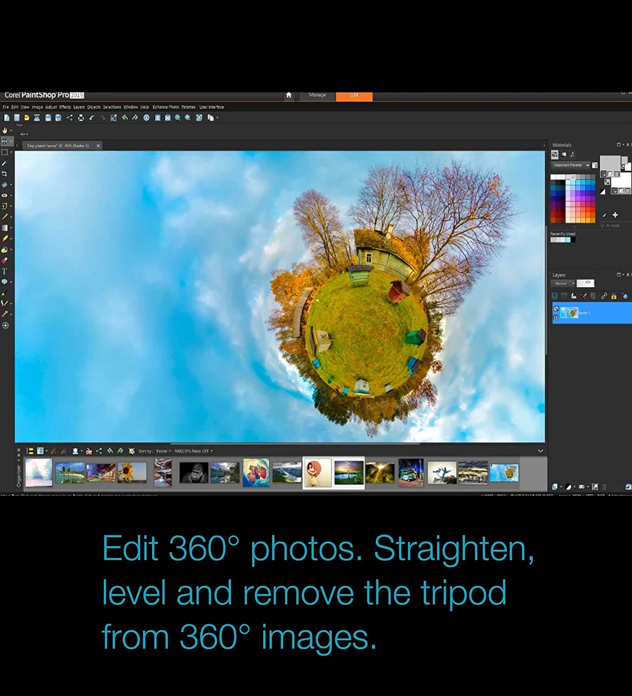Open the layer blend mode dropdown
Screen dimensions: 632x696
pyautogui.click(x=563, y=283)
